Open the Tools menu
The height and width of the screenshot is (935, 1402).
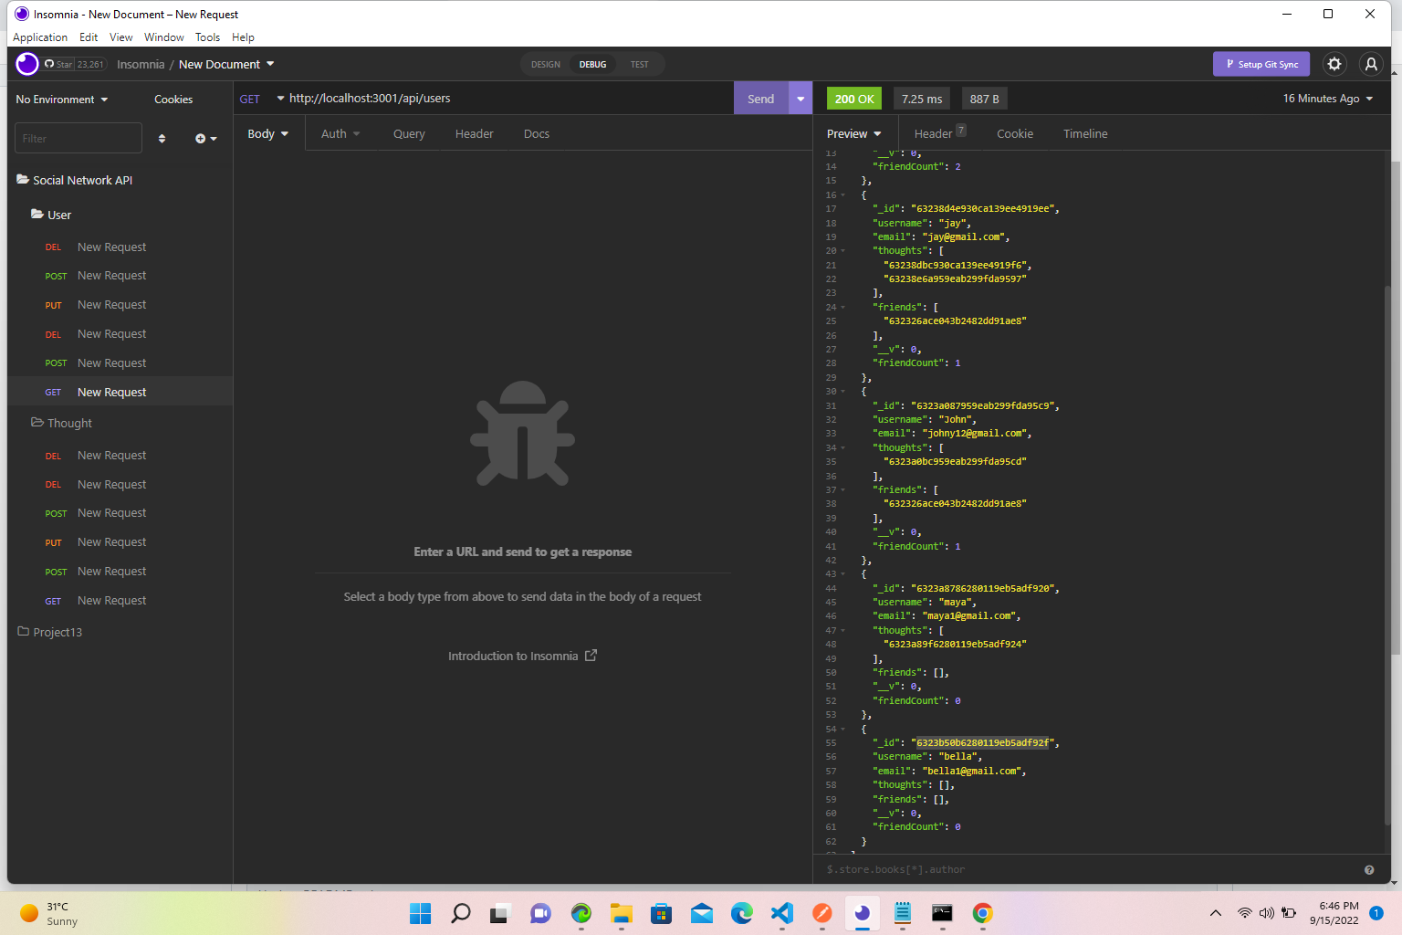(x=207, y=37)
